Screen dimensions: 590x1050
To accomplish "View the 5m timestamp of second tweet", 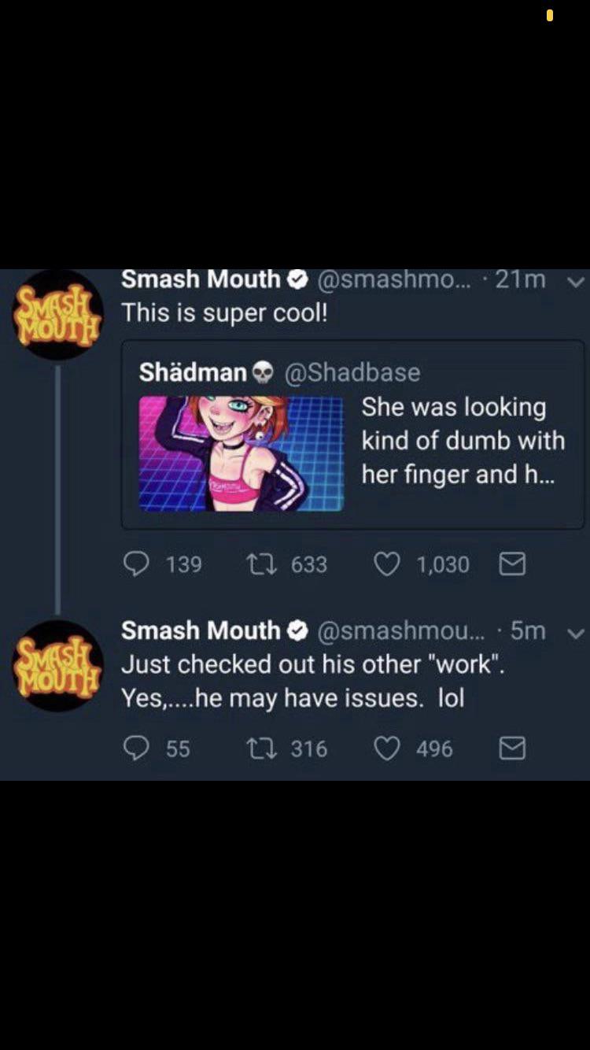I will (528, 630).
